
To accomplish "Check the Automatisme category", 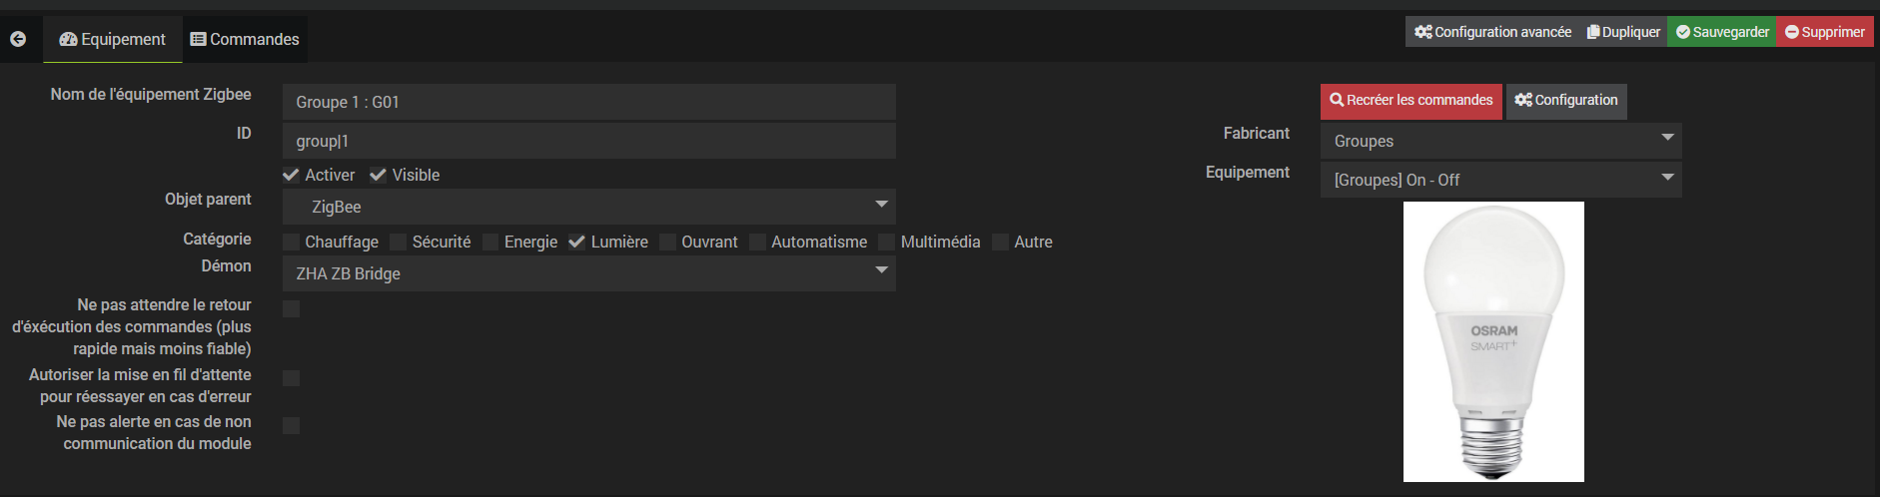I will click(x=757, y=242).
